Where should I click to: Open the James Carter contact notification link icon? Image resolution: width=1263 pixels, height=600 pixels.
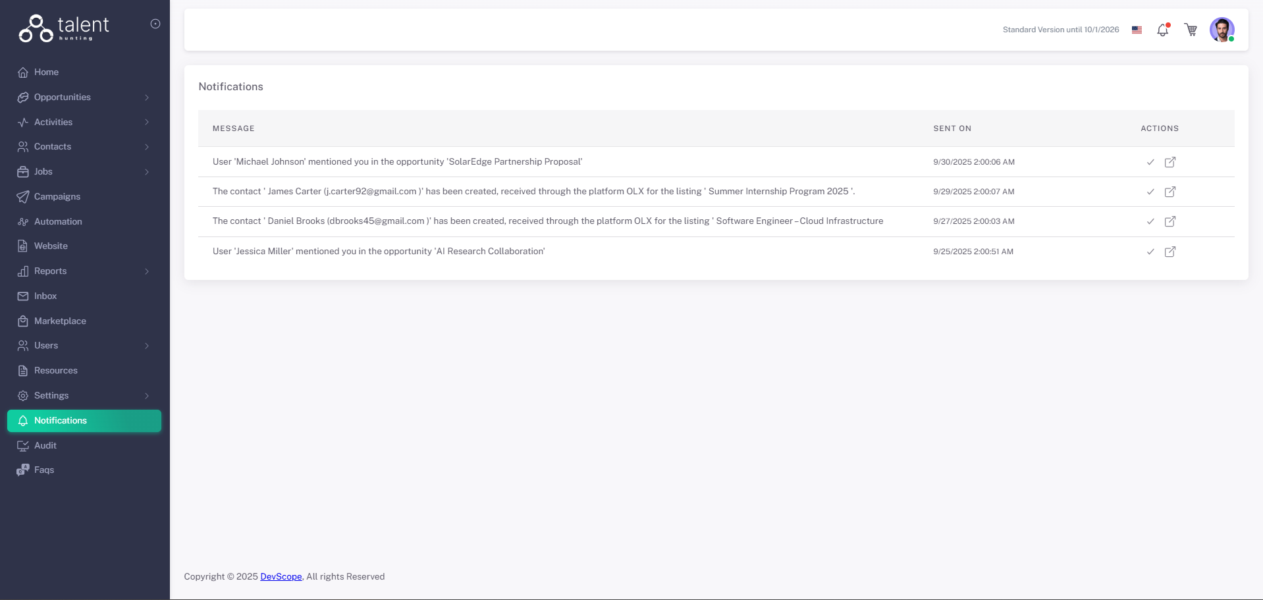pyautogui.click(x=1169, y=192)
